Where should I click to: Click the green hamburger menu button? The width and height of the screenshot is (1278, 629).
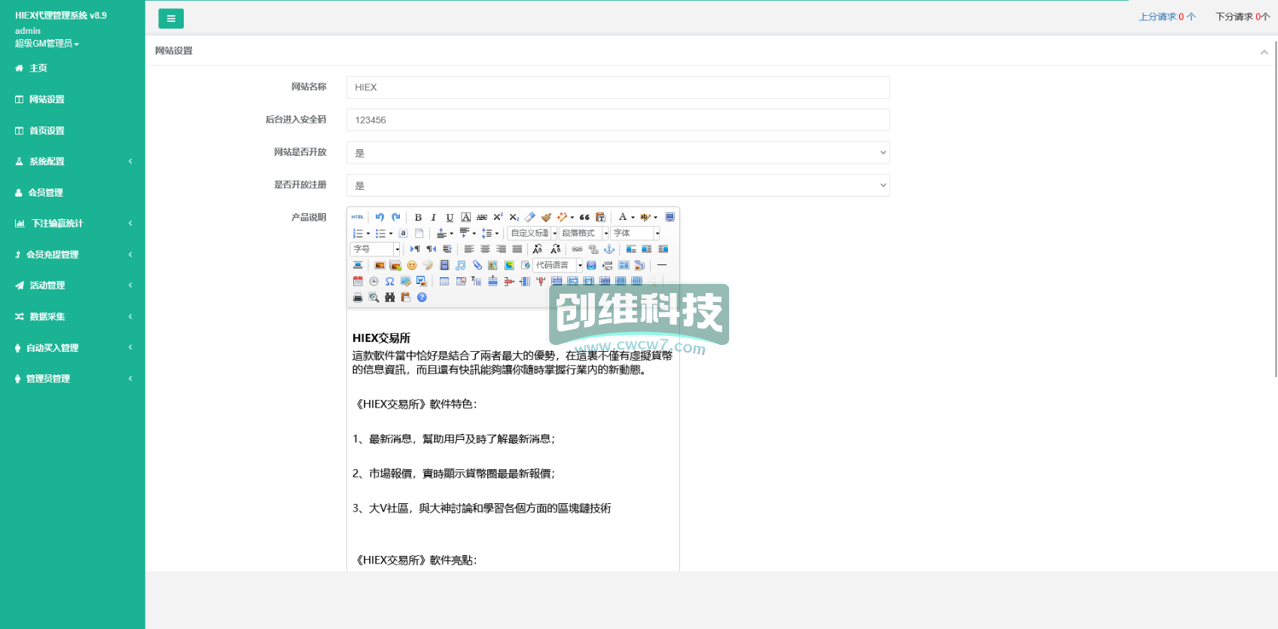[171, 19]
